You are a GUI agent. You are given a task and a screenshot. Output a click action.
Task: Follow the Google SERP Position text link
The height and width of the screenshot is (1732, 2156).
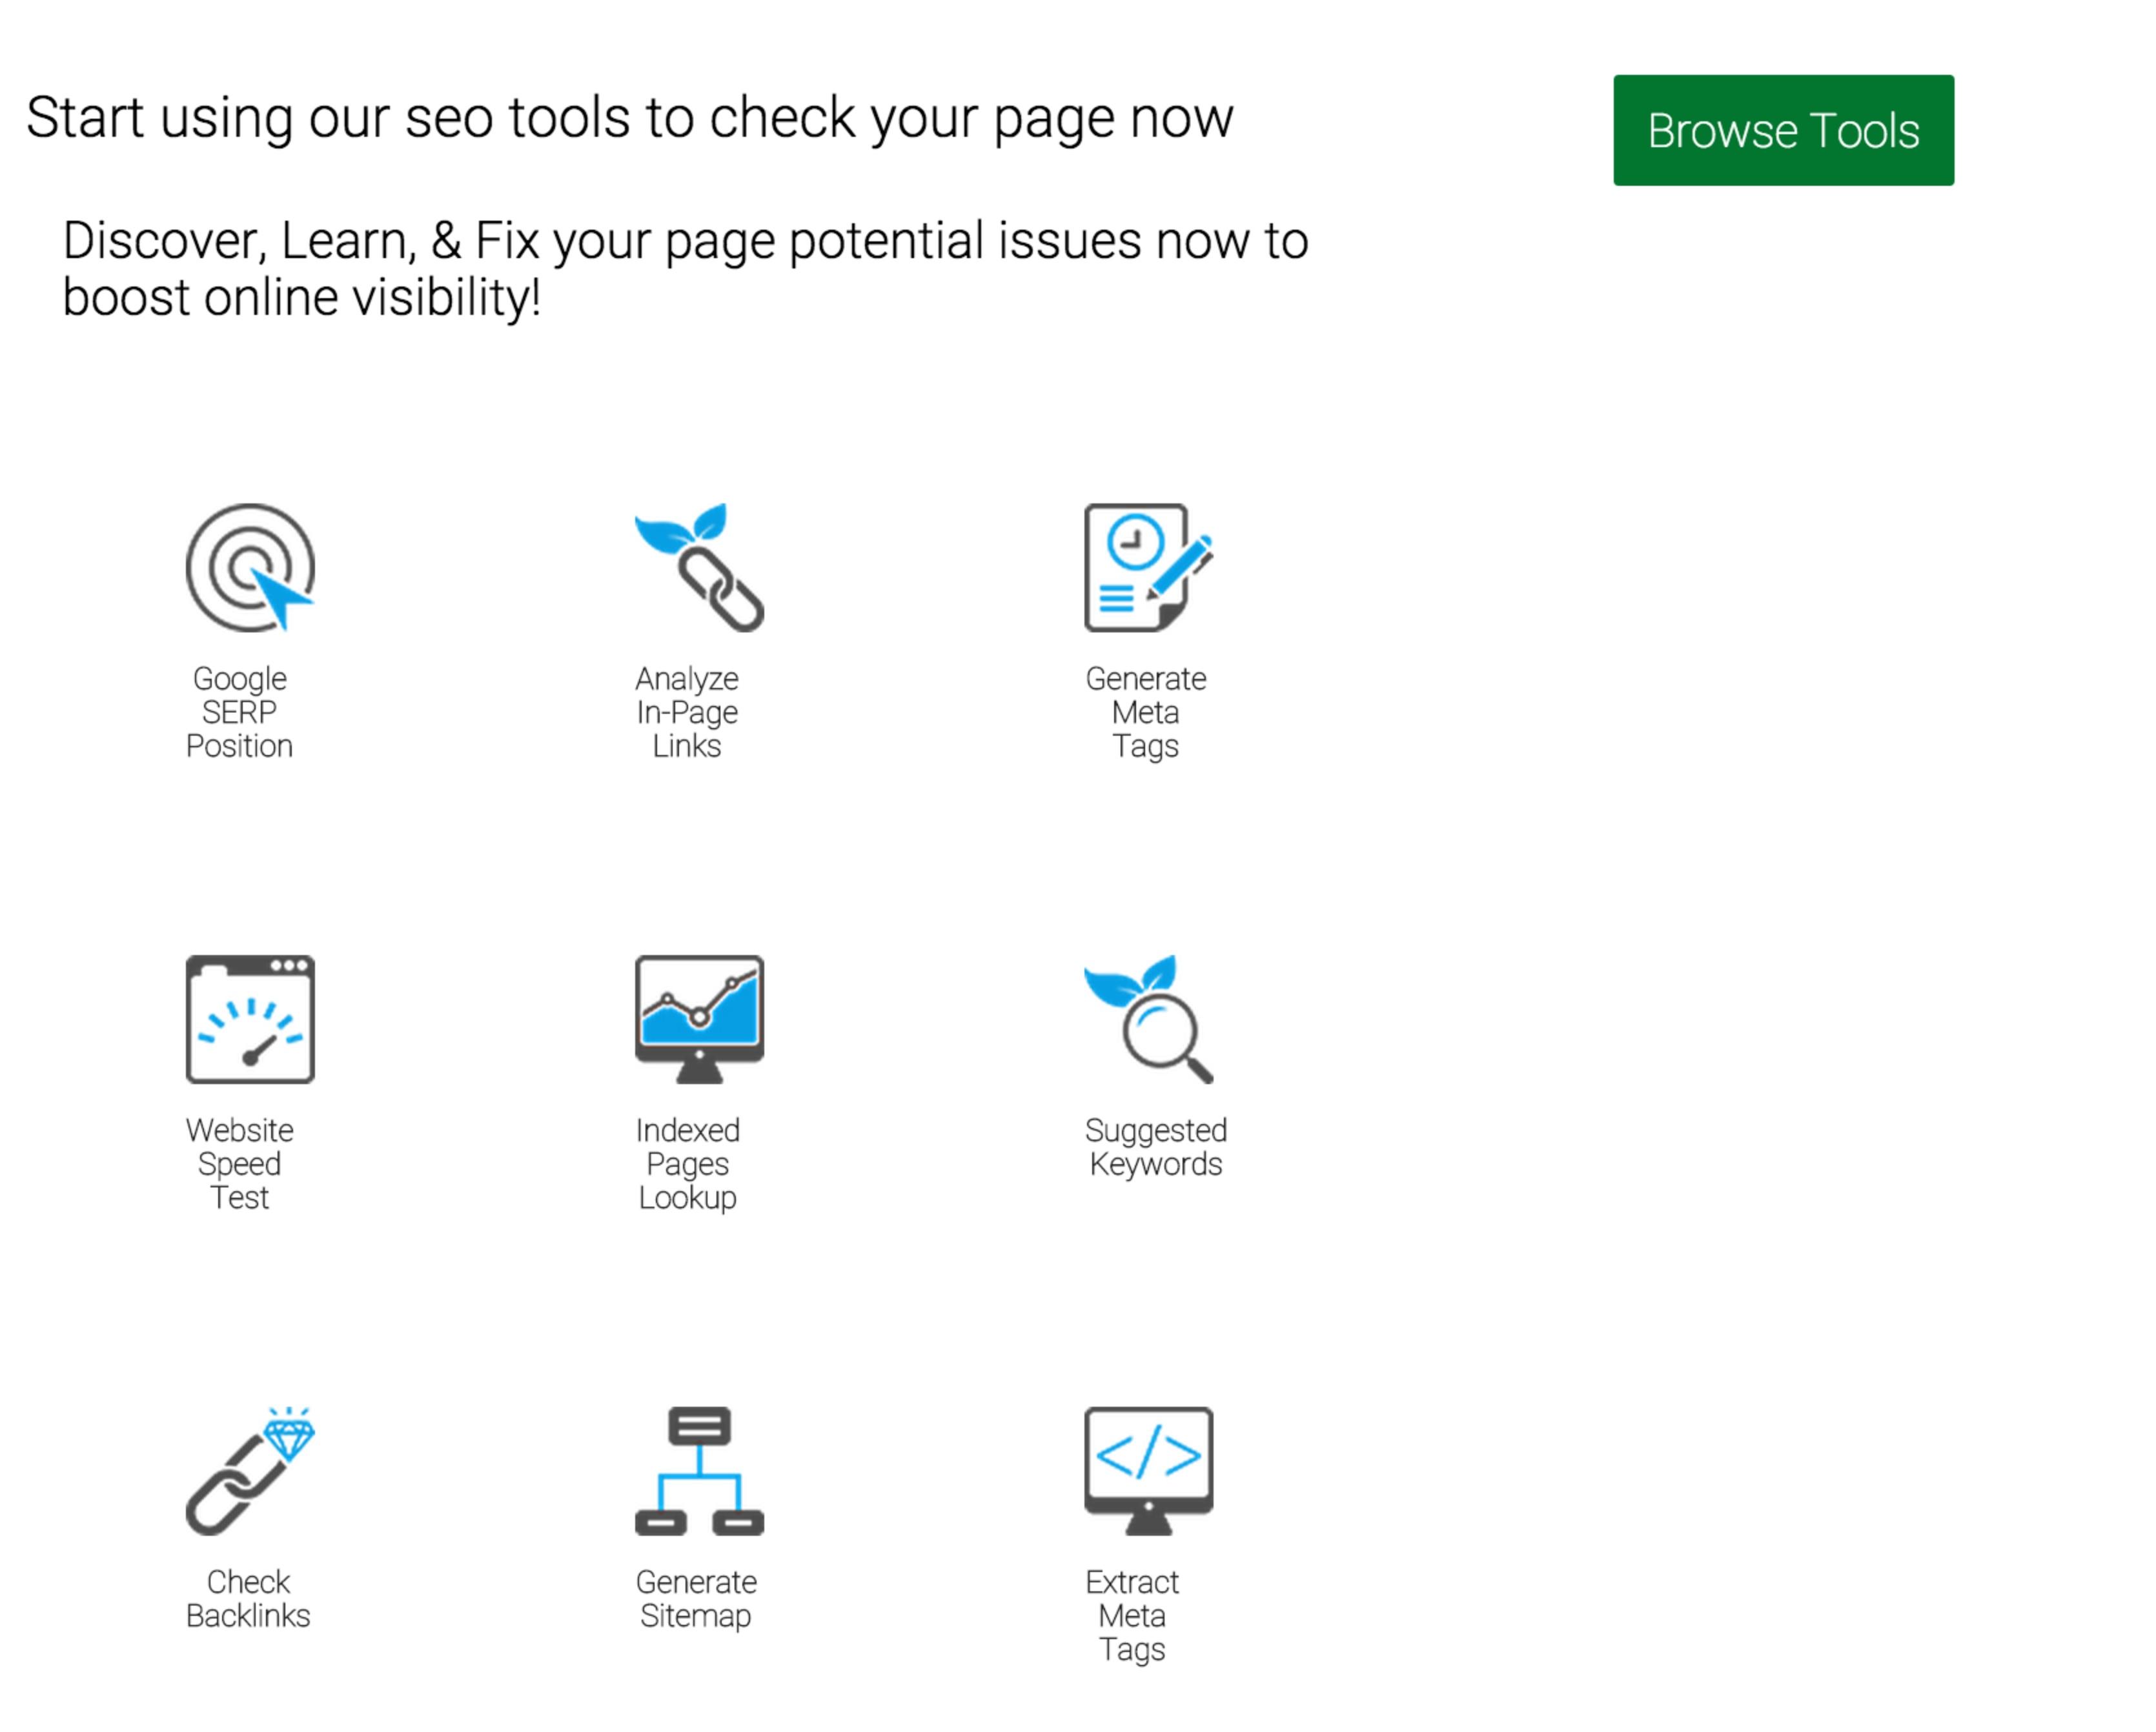(x=239, y=712)
